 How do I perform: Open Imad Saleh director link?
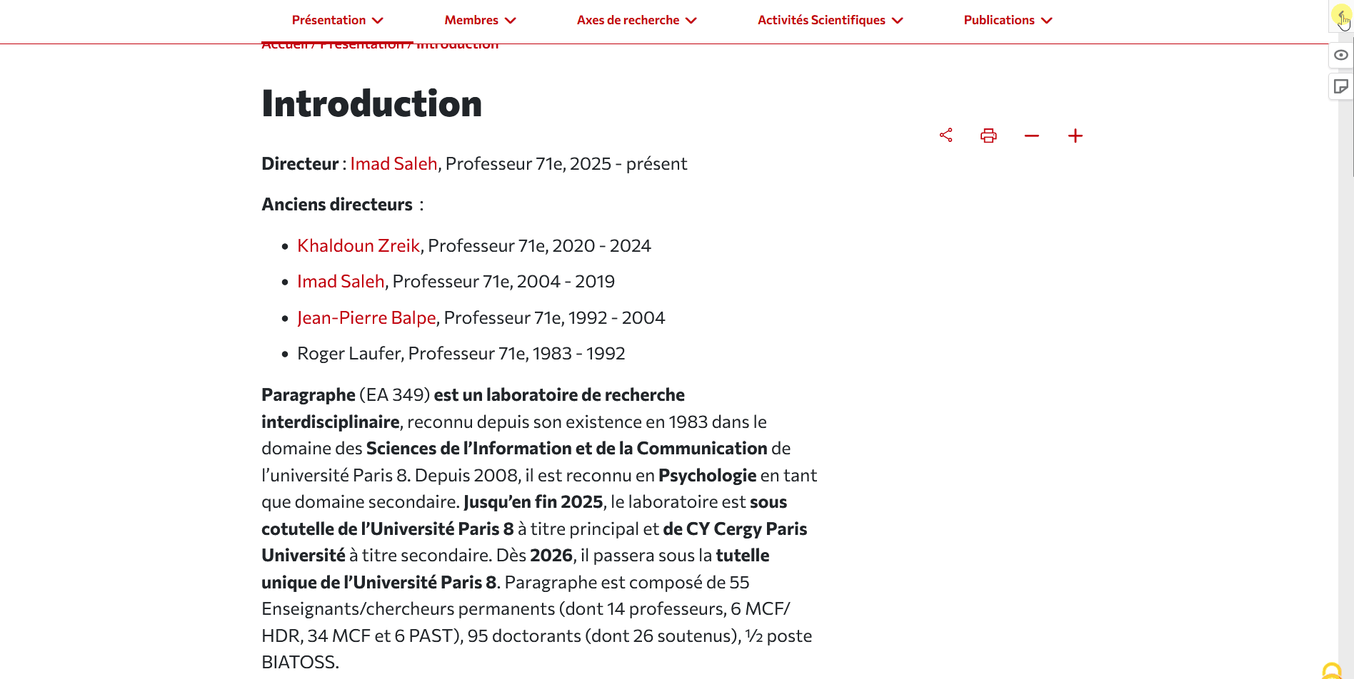pyautogui.click(x=393, y=164)
